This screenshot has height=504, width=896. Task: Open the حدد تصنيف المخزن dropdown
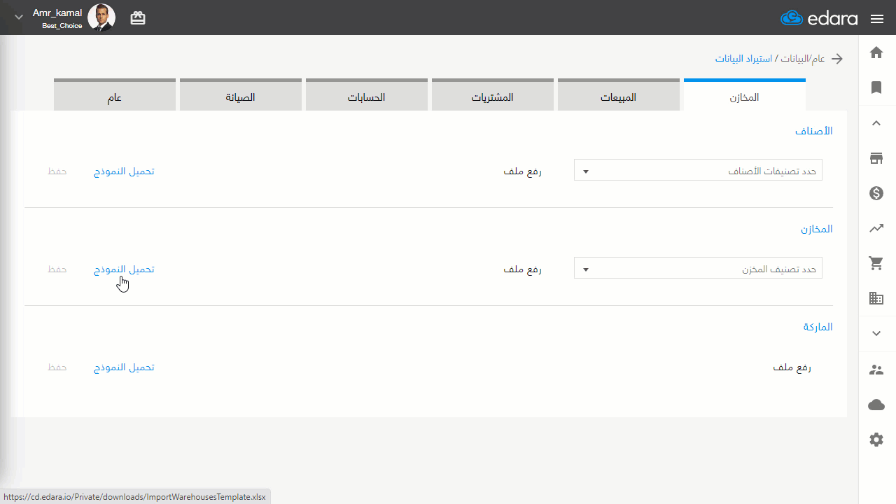tap(698, 268)
